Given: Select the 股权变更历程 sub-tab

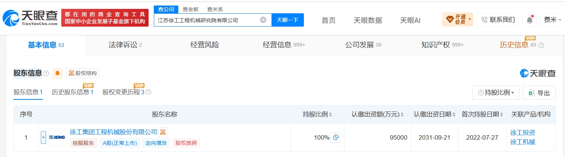Looking at the screenshot, I should coord(123,92).
